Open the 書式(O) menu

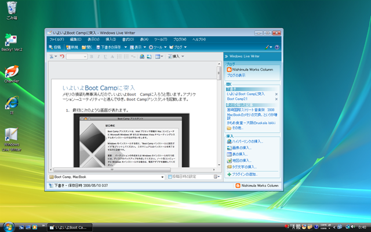tap(128, 39)
